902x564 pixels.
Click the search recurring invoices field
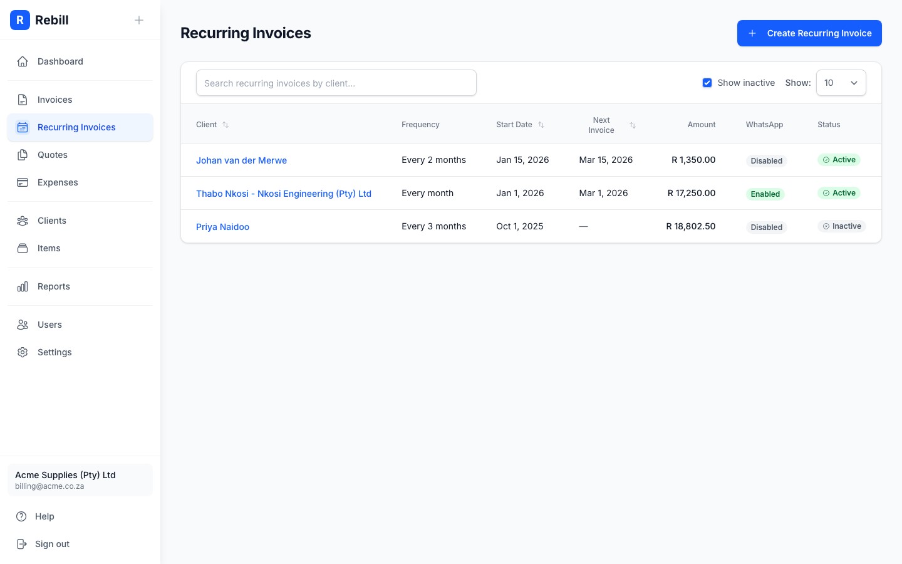pyautogui.click(x=336, y=83)
